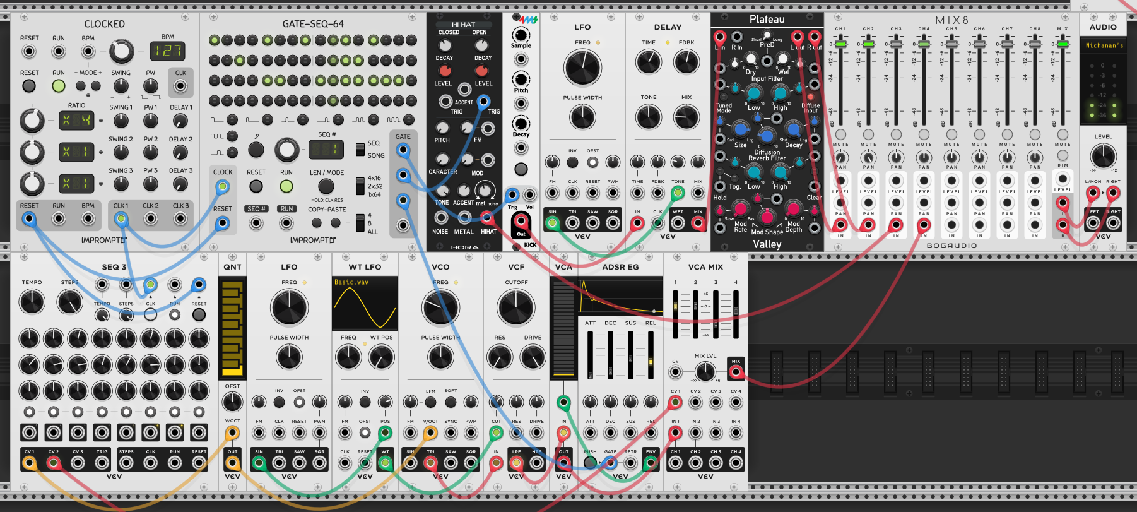
Task: Click the CV 3 output jack on SEQ 3
Action: (78, 463)
